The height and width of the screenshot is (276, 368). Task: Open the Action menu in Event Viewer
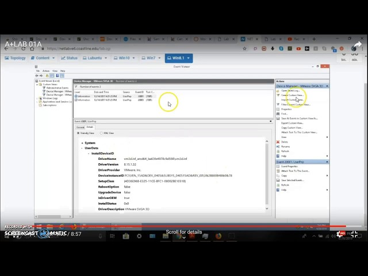click(46, 71)
